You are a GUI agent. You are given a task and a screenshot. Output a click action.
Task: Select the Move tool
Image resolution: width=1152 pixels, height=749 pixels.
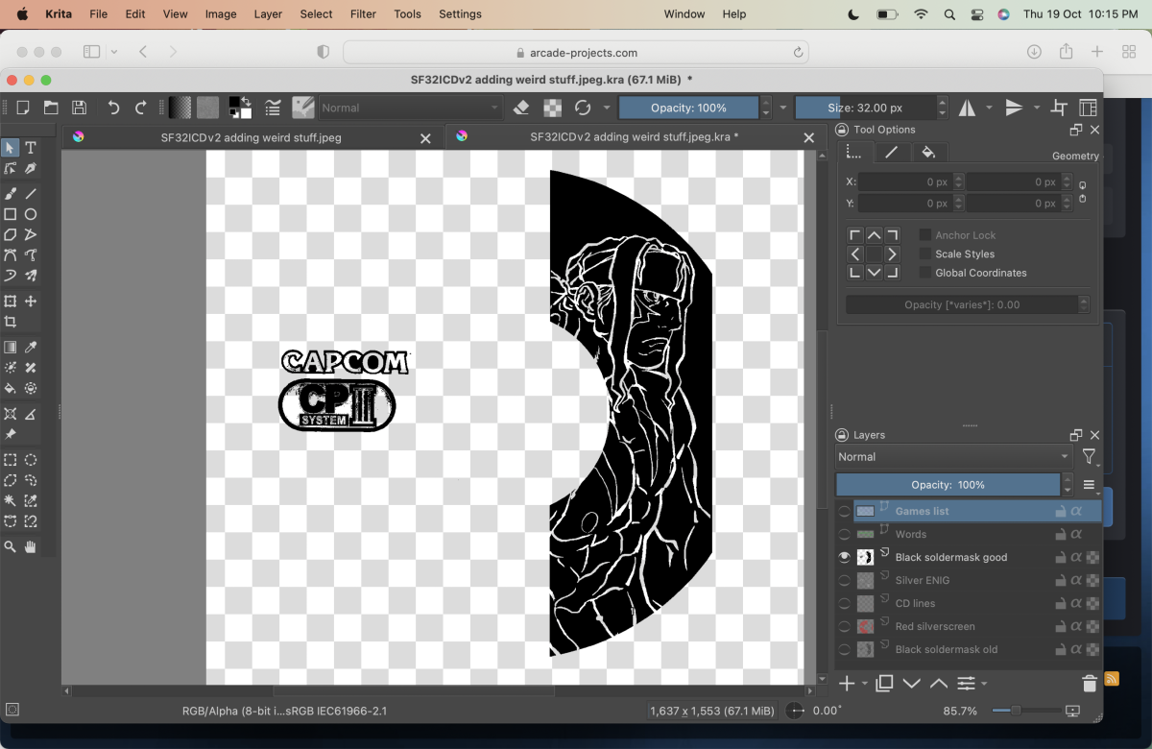click(31, 302)
